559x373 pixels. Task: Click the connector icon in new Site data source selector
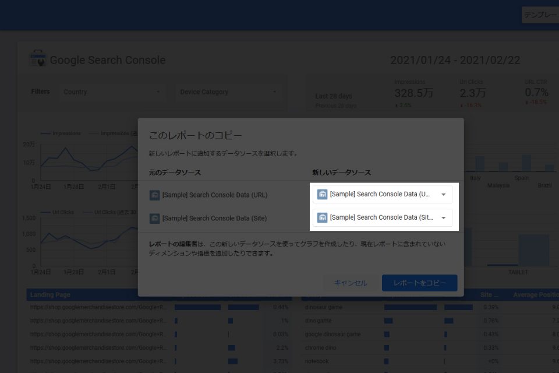(322, 217)
